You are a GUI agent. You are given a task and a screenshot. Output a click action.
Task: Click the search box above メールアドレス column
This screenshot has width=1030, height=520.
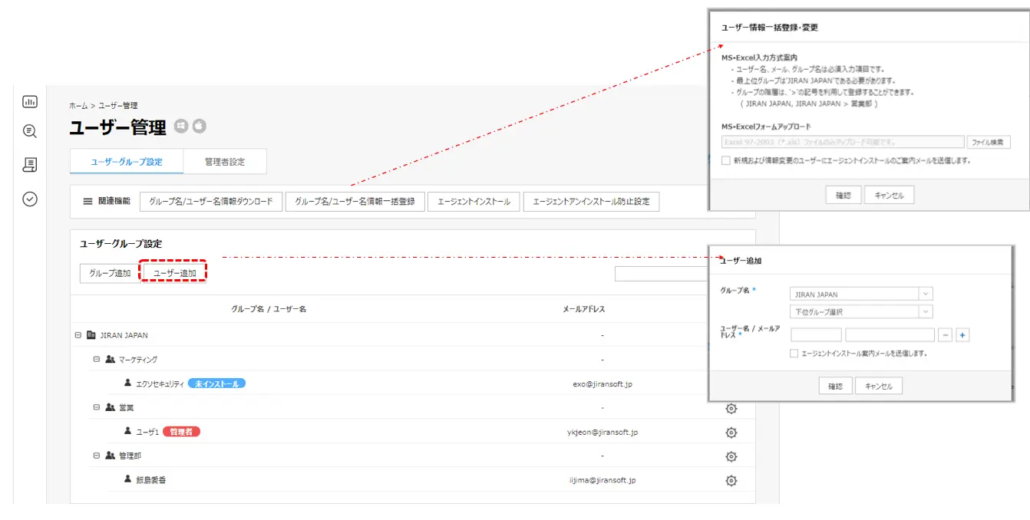pyautogui.click(x=662, y=274)
